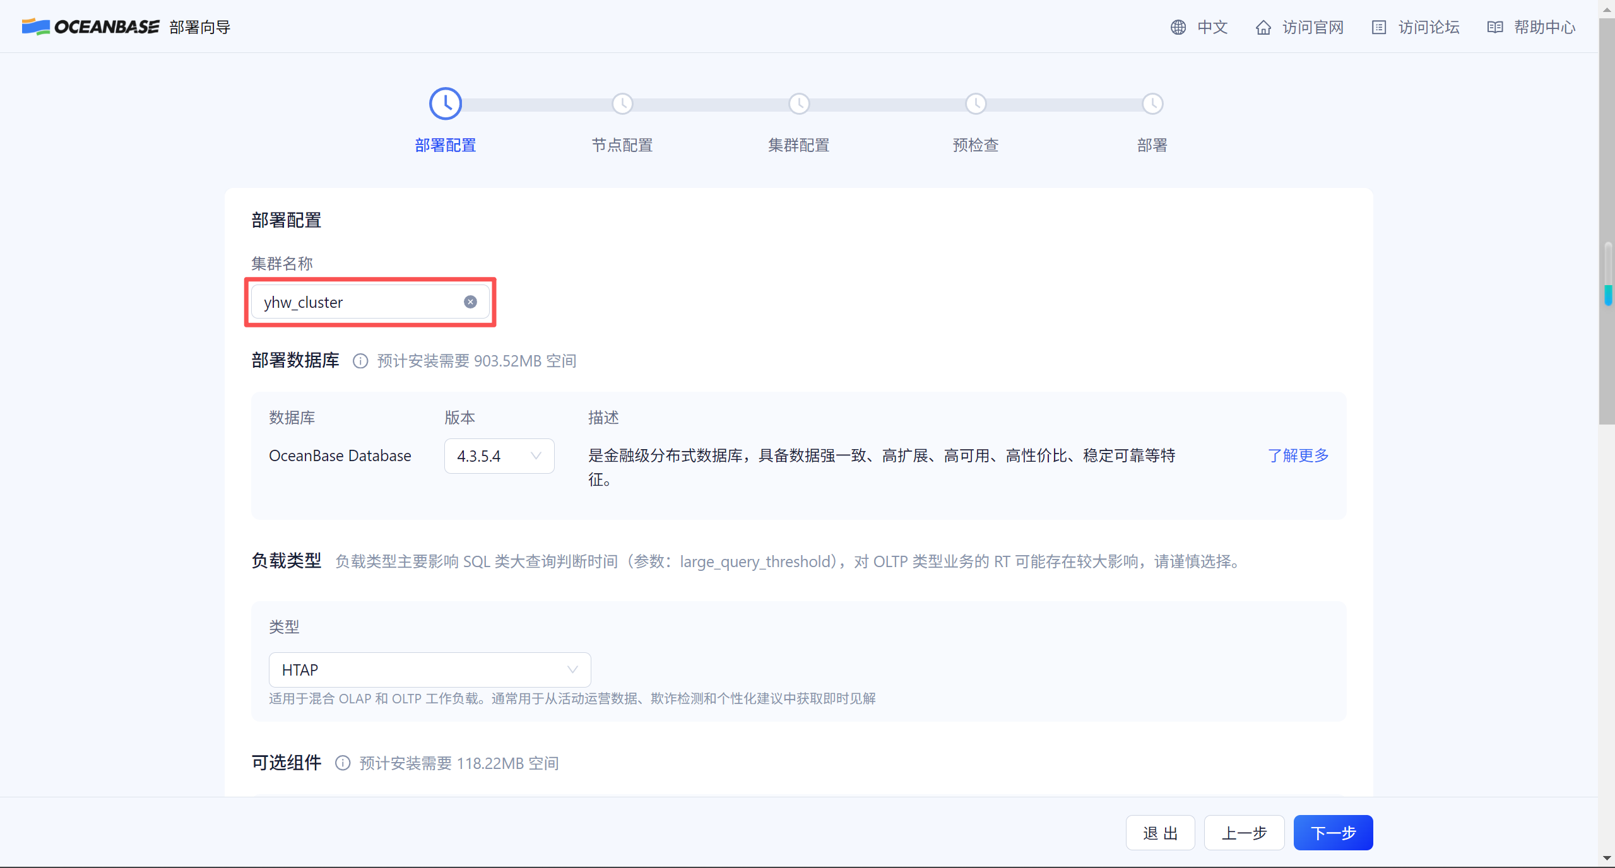Click the 部署配置 step clock icon
The width and height of the screenshot is (1615, 868).
446,103
